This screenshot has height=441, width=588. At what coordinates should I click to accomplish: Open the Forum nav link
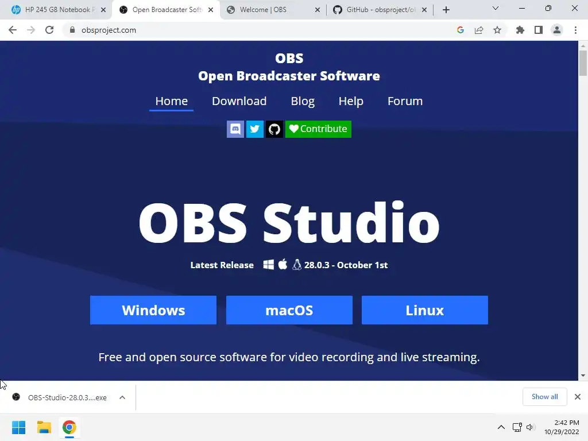tap(405, 101)
